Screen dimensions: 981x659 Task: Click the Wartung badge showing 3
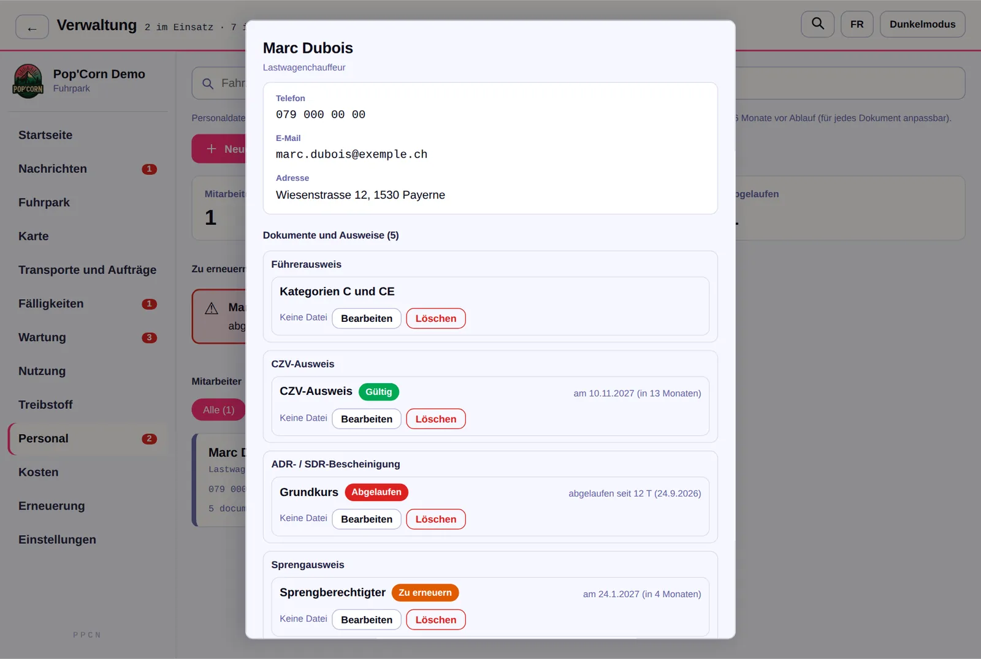click(x=149, y=338)
